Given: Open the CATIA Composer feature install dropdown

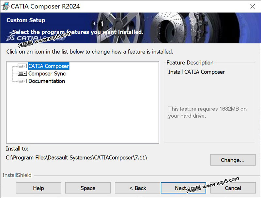Looking at the screenshot, I should click(22, 66).
